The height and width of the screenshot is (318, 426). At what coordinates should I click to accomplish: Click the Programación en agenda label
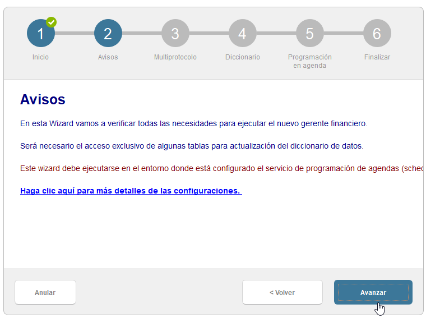(310, 61)
